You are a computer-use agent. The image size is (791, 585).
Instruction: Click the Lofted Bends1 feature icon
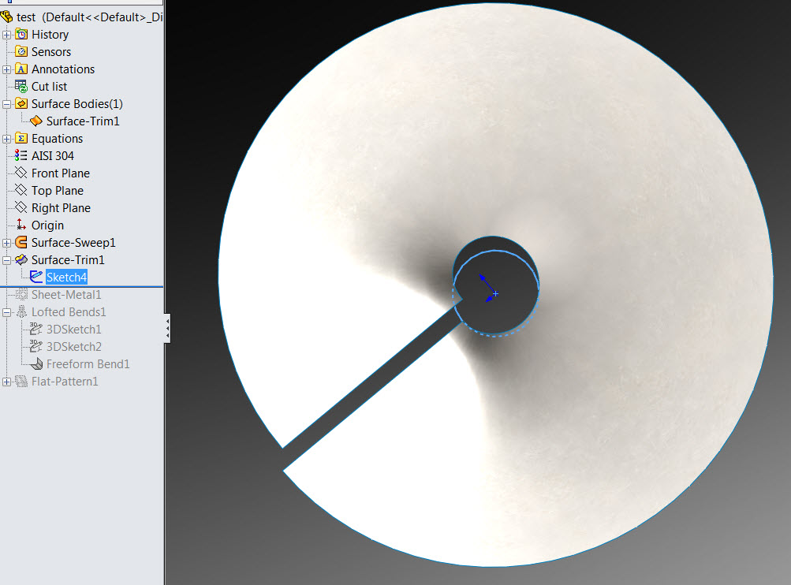pyautogui.click(x=21, y=311)
